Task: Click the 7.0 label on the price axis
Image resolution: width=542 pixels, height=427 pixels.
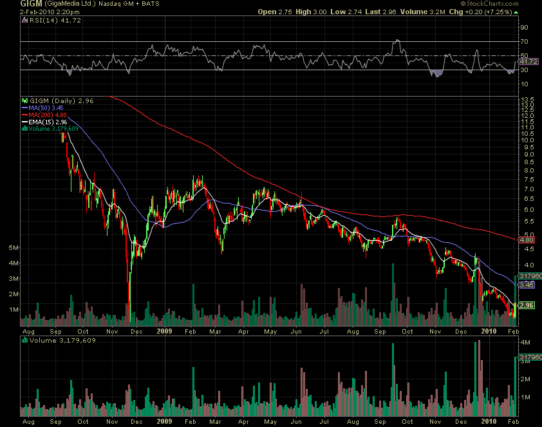Action: tap(529, 189)
